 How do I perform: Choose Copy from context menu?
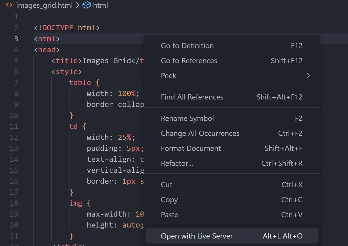[x=169, y=200]
